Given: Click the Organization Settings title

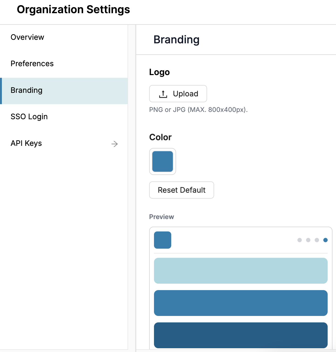Looking at the screenshot, I should (73, 9).
